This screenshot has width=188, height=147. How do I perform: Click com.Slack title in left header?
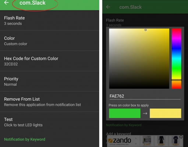[x=32, y=3]
